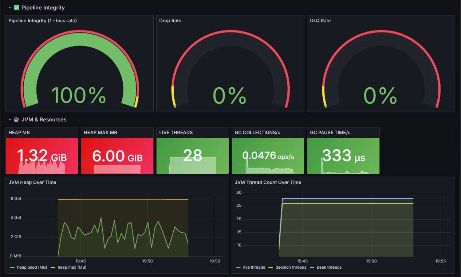The width and height of the screenshot is (461, 277).
Task: Click the 28 live threads value
Action: tap(193, 156)
